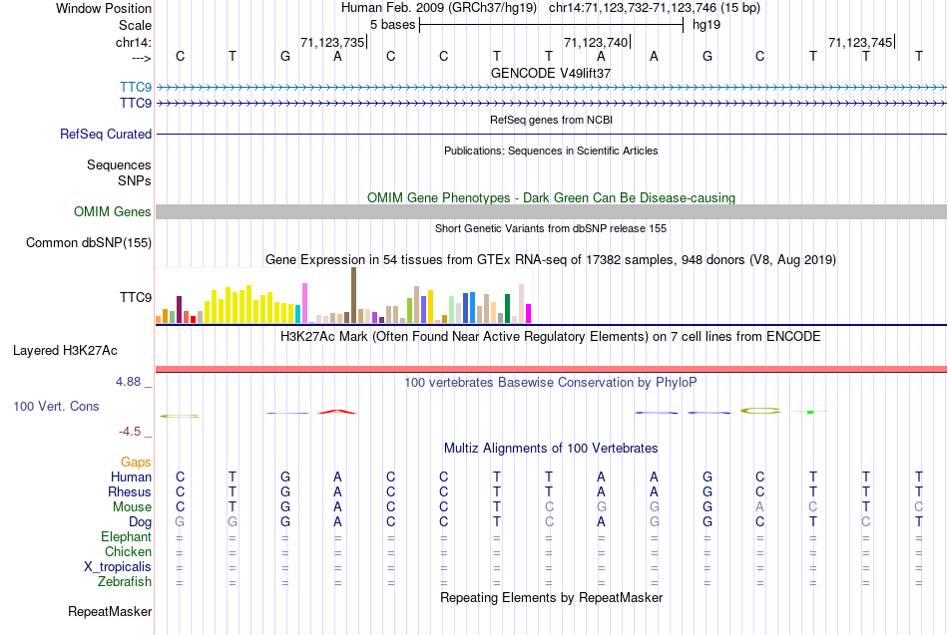Click the ---> strand direction arrow label
The width and height of the screenshot is (948, 635).
point(142,58)
